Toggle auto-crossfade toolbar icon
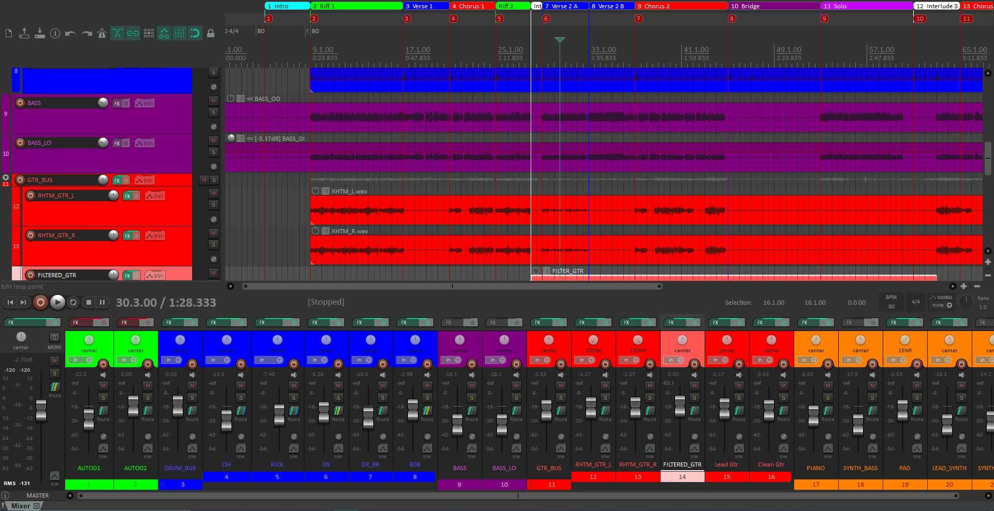The height and width of the screenshot is (511, 994). pos(118,34)
